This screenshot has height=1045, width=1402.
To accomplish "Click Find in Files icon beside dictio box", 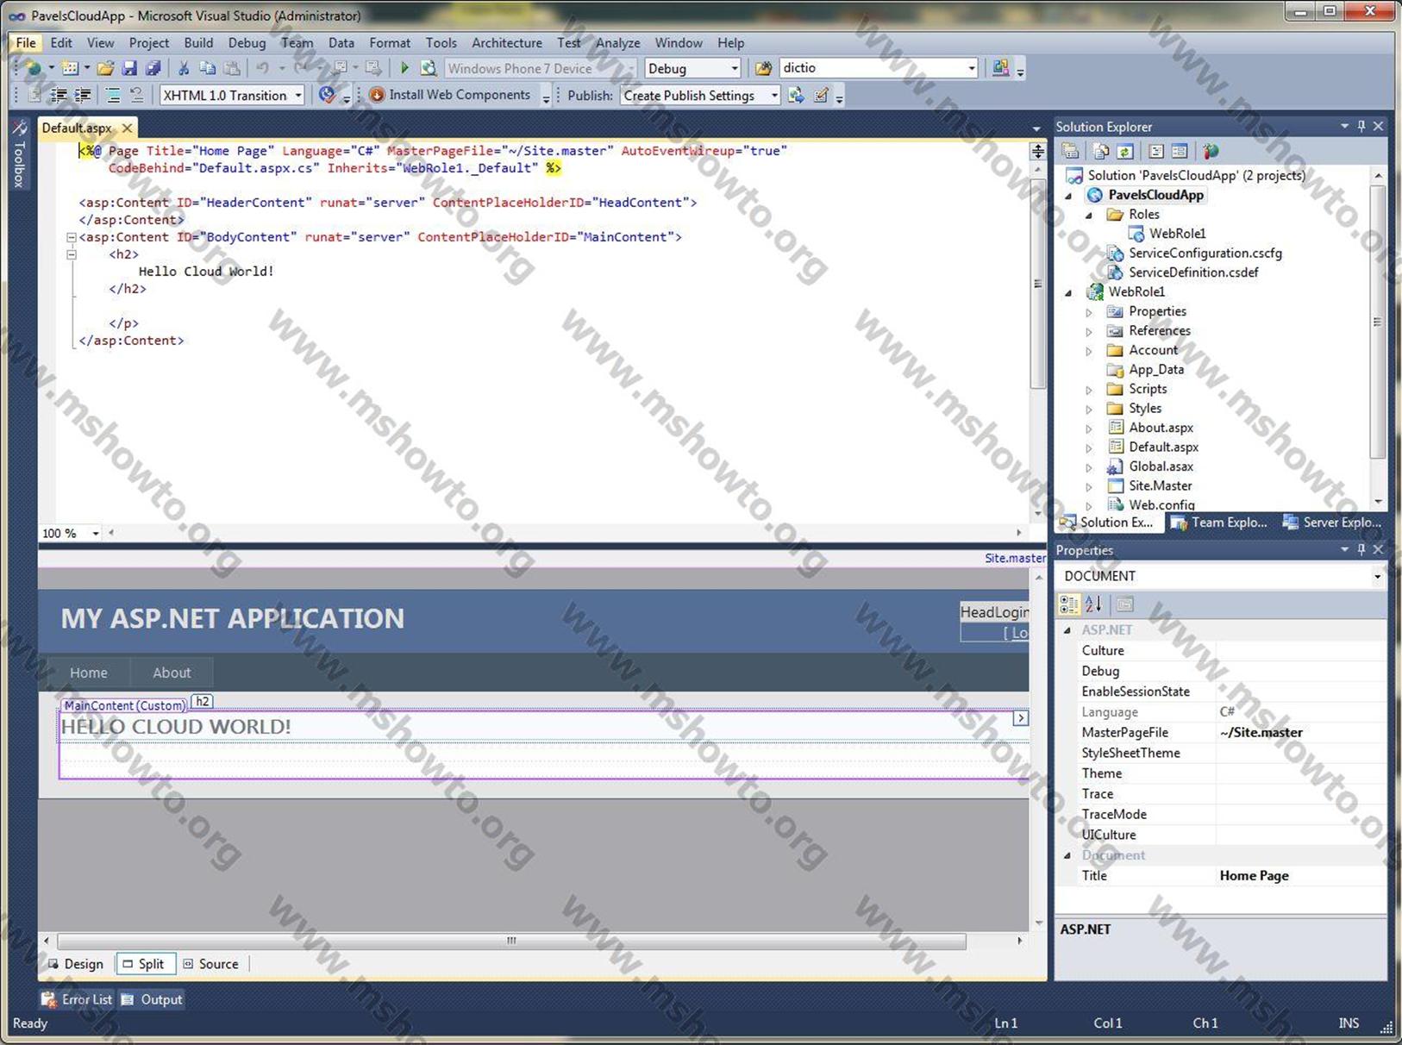I will click(763, 68).
